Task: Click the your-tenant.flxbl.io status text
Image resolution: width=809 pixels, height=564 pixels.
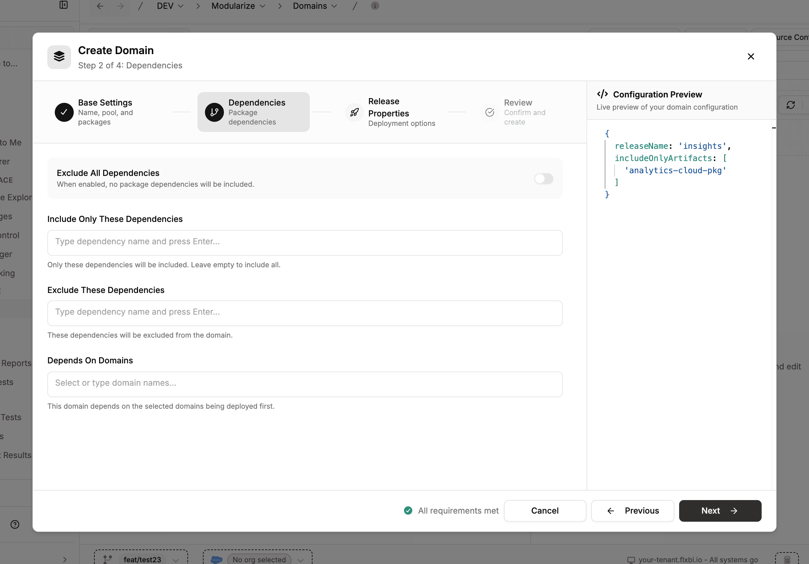Action: (x=698, y=559)
